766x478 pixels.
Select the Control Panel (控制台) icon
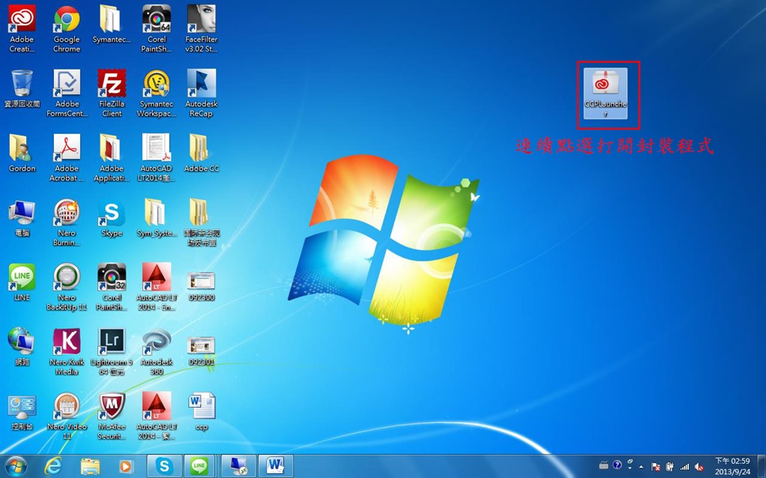click(22, 412)
